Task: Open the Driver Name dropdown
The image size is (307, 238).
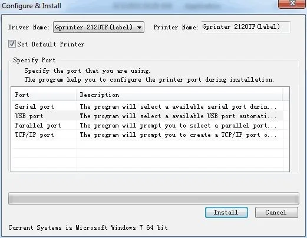Action: (x=98, y=27)
